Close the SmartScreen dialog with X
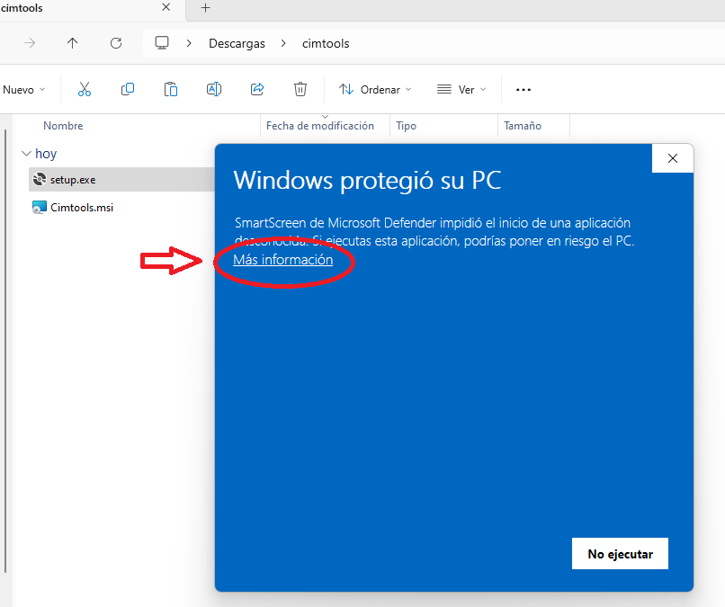Image resolution: width=725 pixels, height=607 pixels. tap(673, 158)
